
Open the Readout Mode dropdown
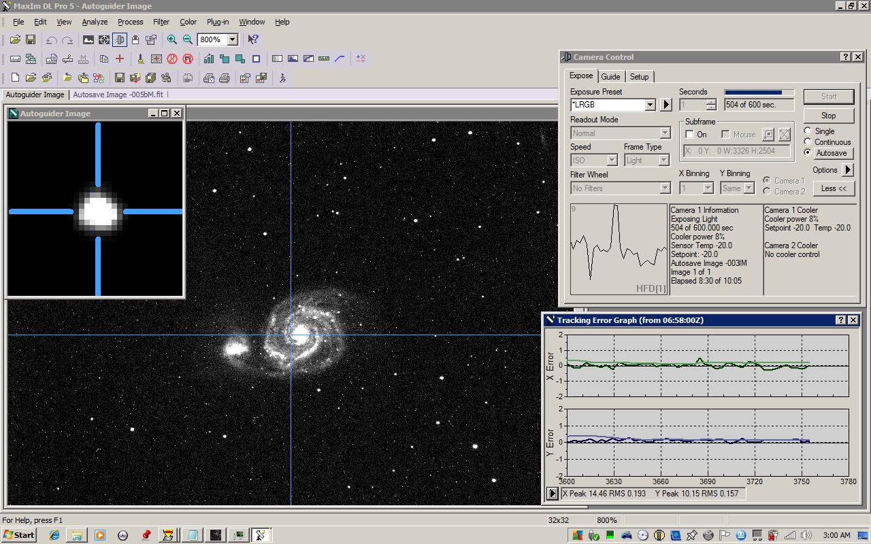665,133
